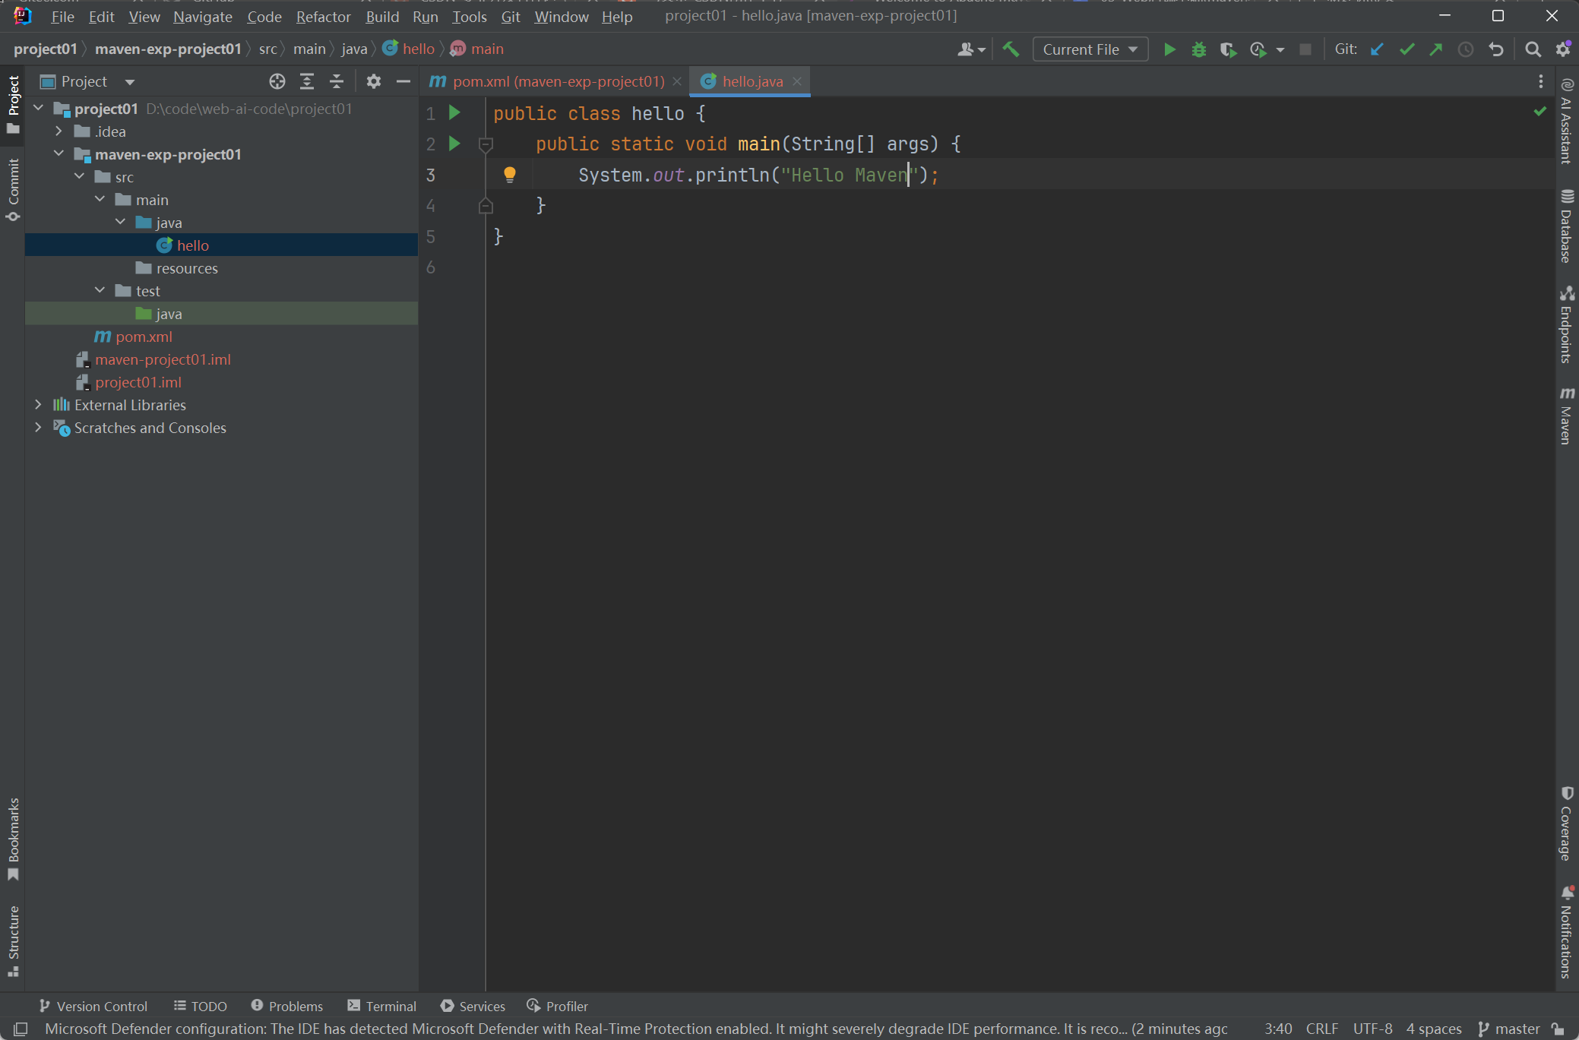This screenshot has height=1040, width=1579.
Task: Open the Current File run configuration dropdown
Action: 1090,49
